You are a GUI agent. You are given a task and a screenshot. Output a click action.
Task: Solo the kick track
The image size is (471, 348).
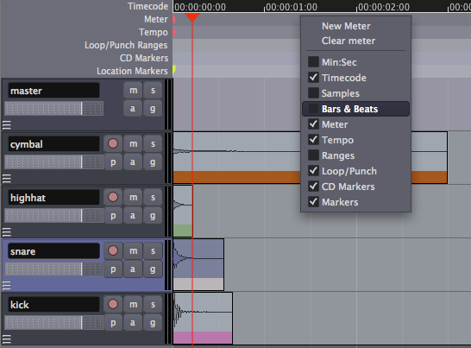153,304
